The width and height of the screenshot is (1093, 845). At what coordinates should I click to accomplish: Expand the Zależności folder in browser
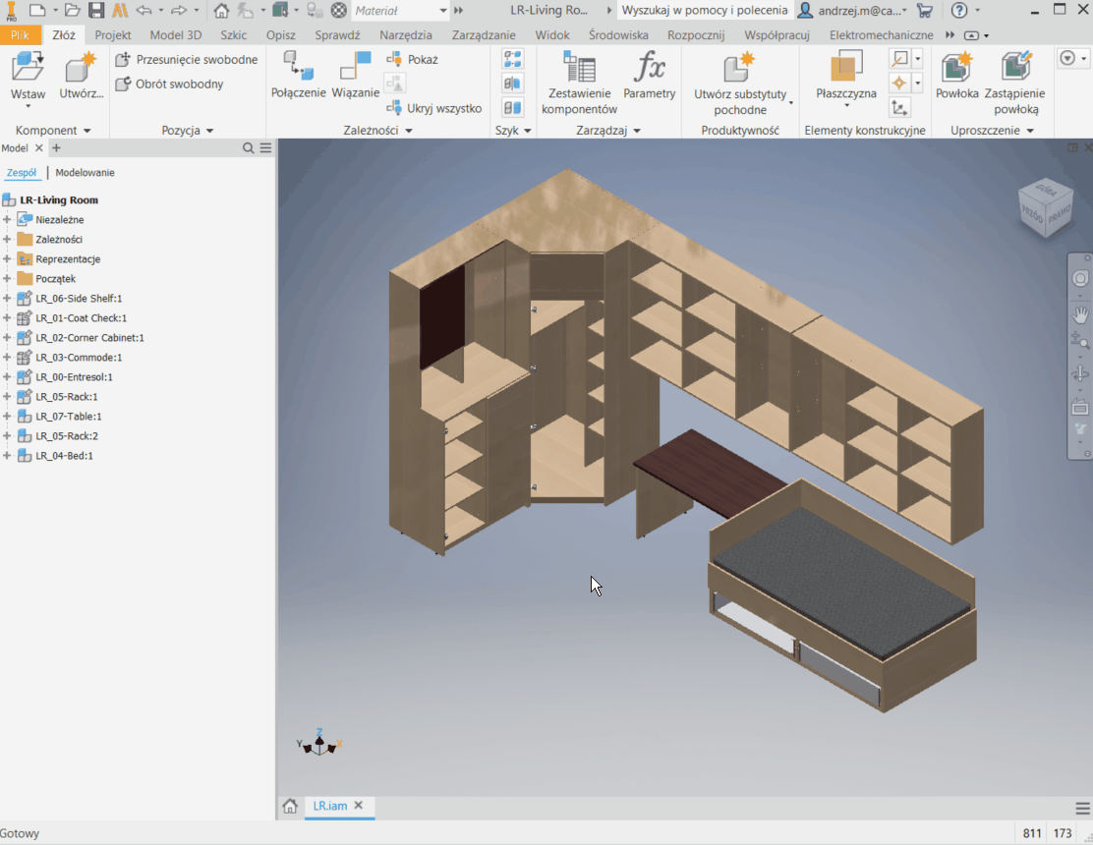pyautogui.click(x=7, y=240)
